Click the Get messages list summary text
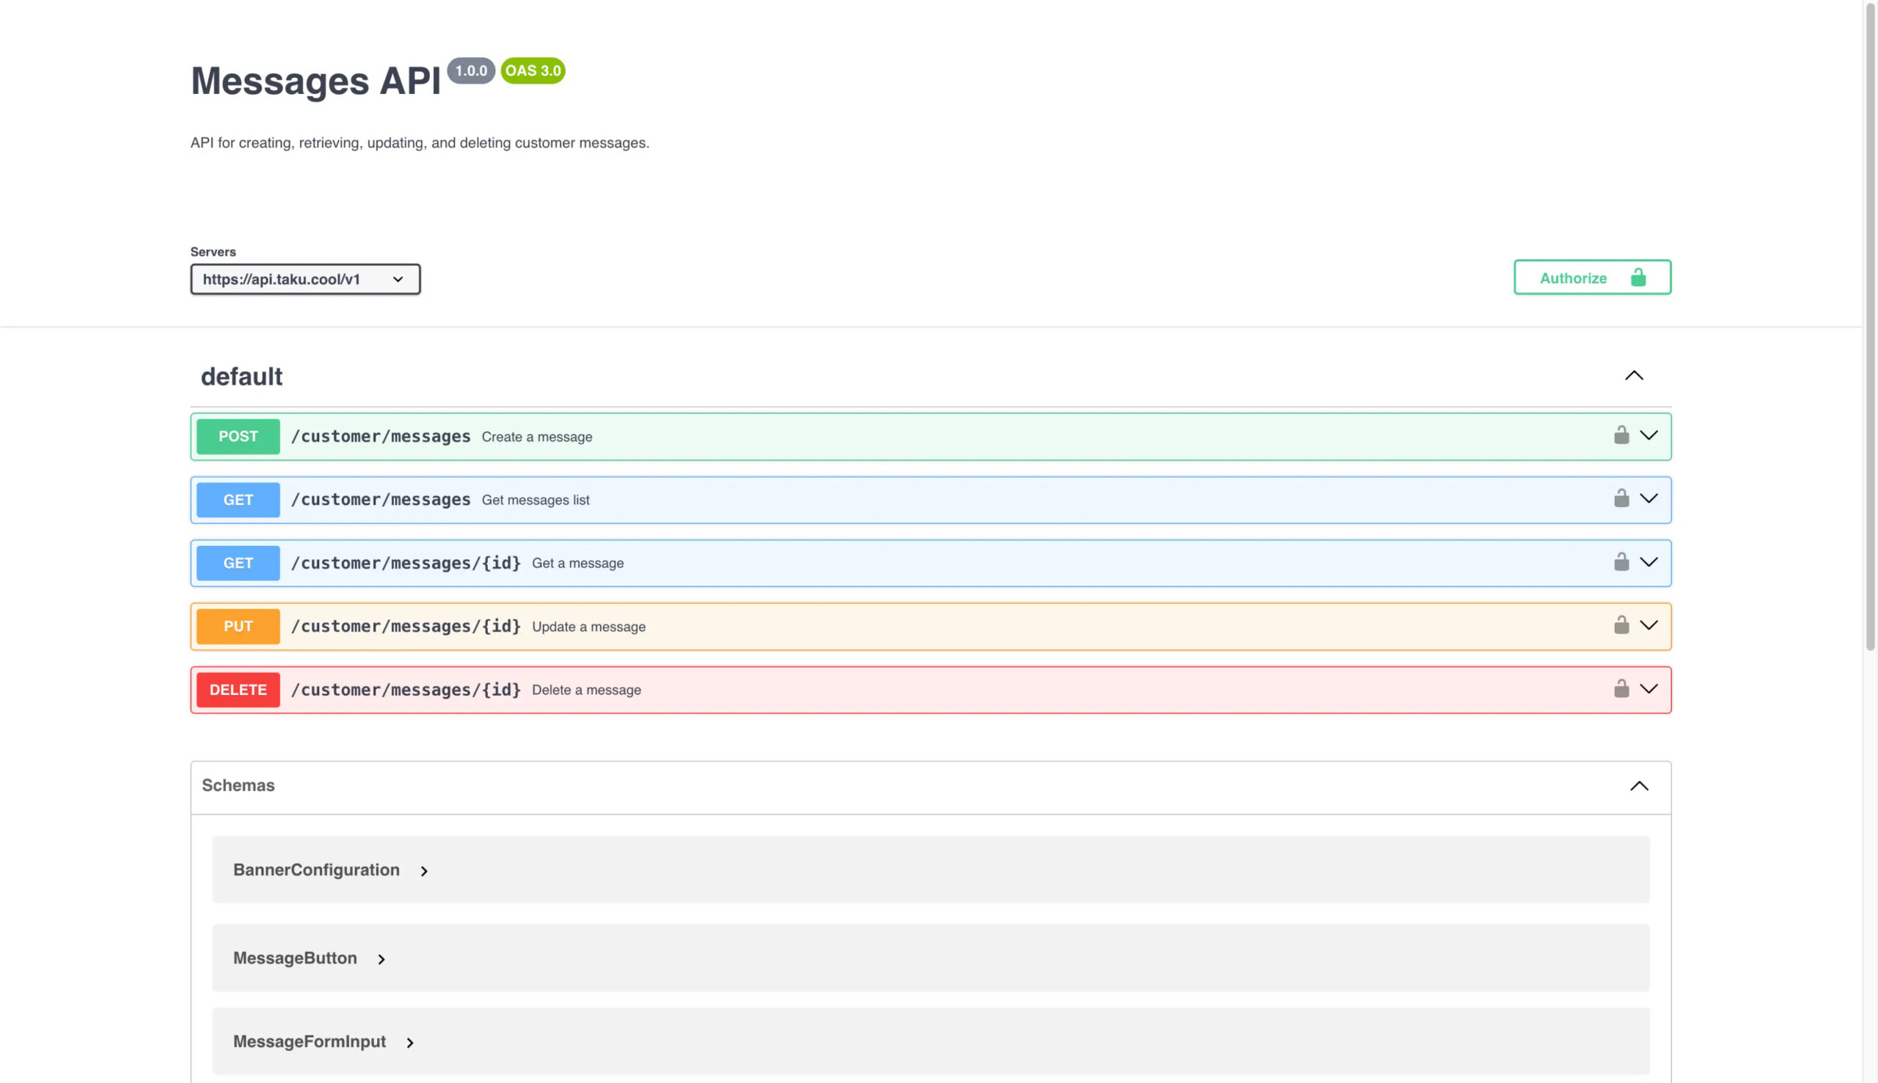Image resolution: width=1878 pixels, height=1083 pixels. coord(536,500)
